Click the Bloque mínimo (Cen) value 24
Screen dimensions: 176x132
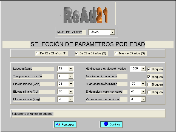[x=60, y=84]
